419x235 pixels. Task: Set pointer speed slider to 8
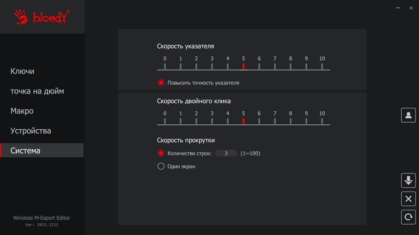(290, 66)
